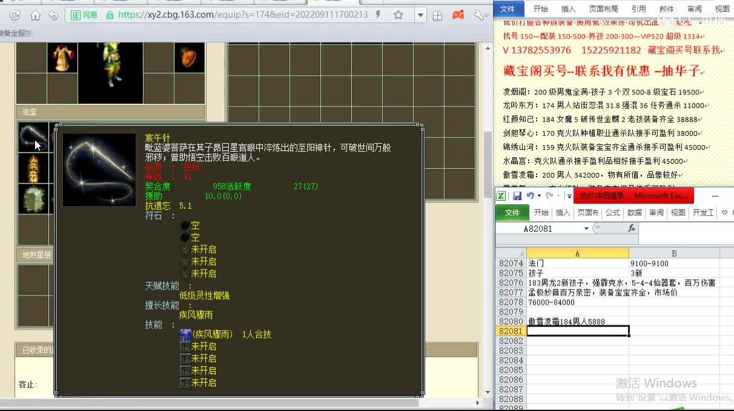Click the 地煞星册 section header
This screenshot has width=734, height=411.
[x=36, y=255]
